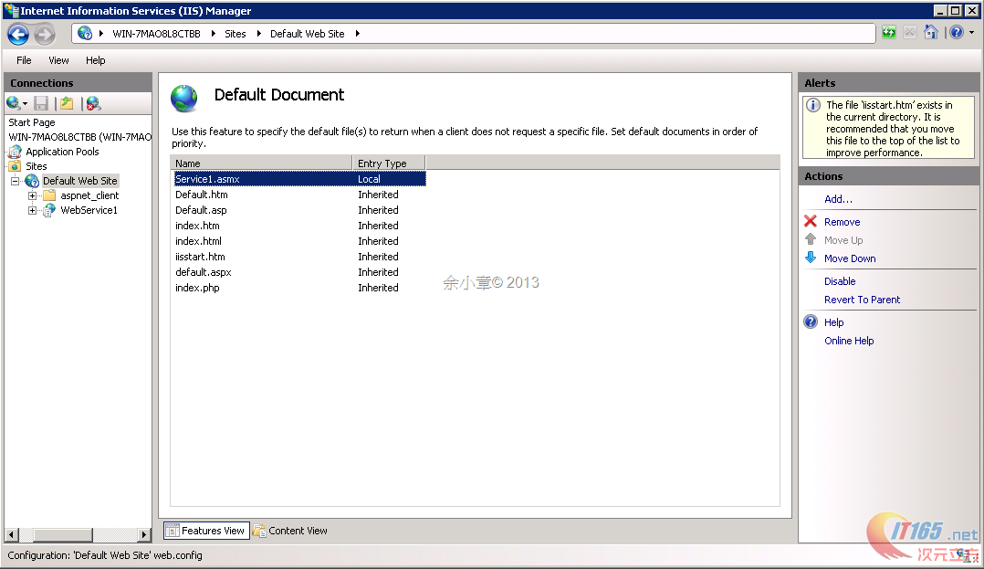Select the WIN-7MAO8L8CTBB server node
Image resolution: width=984 pixels, height=569 pixels.
point(79,137)
